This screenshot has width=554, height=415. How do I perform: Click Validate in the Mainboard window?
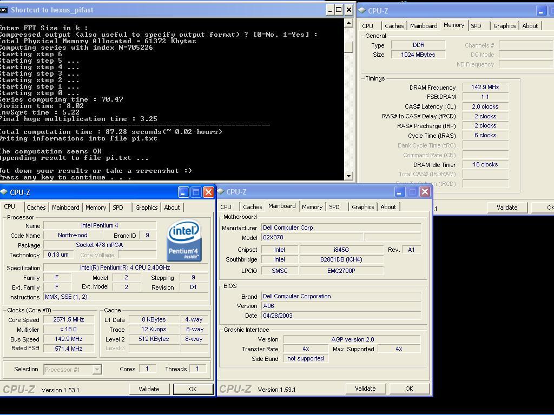click(x=365, y=389)
